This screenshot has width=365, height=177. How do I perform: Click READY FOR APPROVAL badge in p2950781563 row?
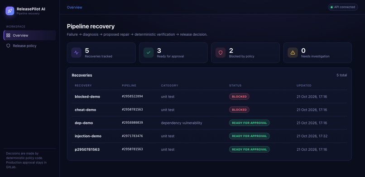coord(250,149)
